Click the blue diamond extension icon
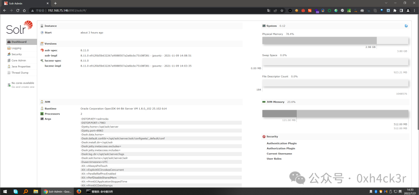 [x=382, y=10]
